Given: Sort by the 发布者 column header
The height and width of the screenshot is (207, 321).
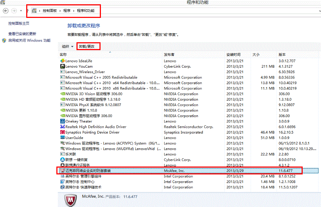Looking at the screenshot, I should tap(194, 54).
